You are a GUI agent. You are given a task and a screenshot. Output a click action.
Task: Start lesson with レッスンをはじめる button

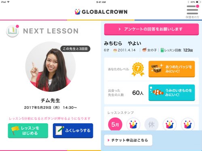[x=28, y=131]
